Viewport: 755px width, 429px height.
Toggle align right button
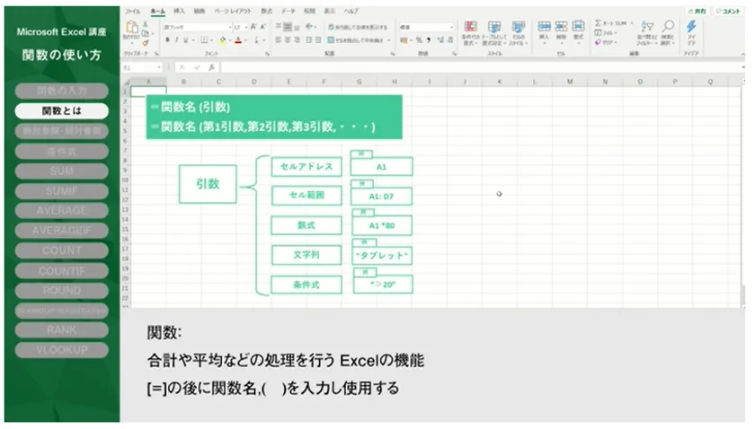pyautogui.click(x=297, y=40)
